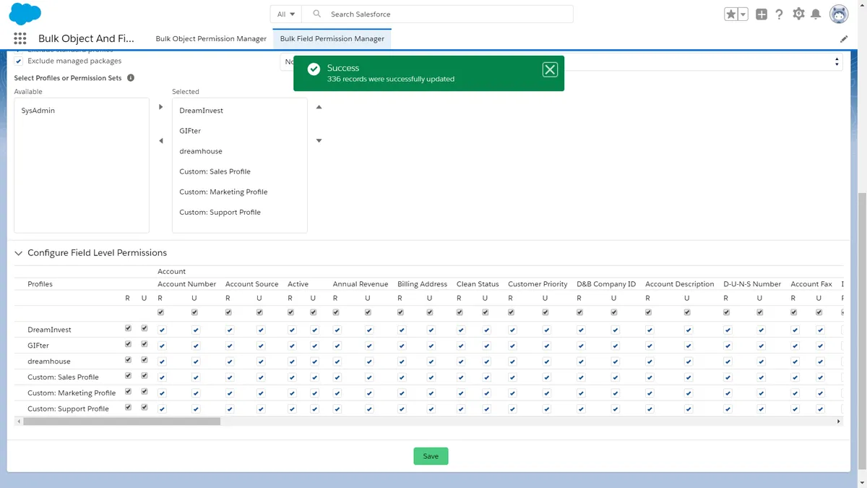Move selection to Selected list arrow
The width and height of the screenshot is (867, 488).
pyautogui.click(x=161, y=107)
